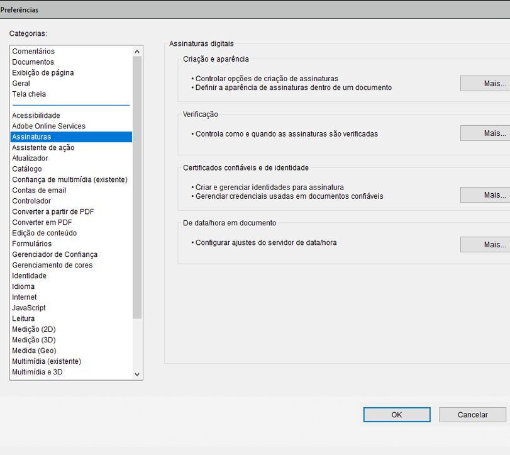
Task: Confirm preferences with the OK button
Action: [397, 414]
